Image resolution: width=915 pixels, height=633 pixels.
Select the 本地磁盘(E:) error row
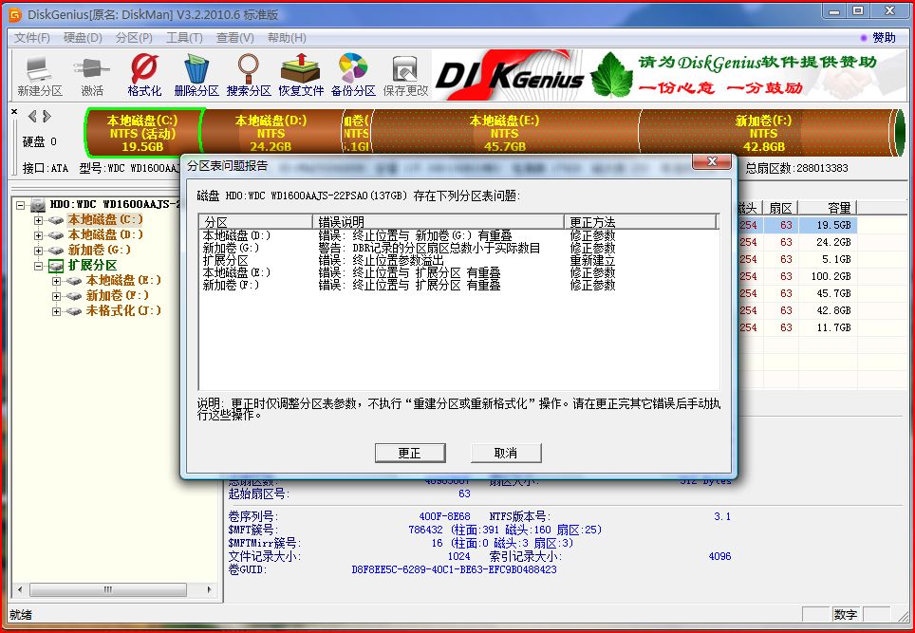point(458,272)
